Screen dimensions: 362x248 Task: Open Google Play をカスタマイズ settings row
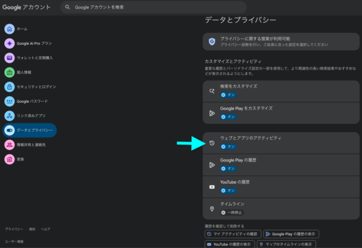281,113
